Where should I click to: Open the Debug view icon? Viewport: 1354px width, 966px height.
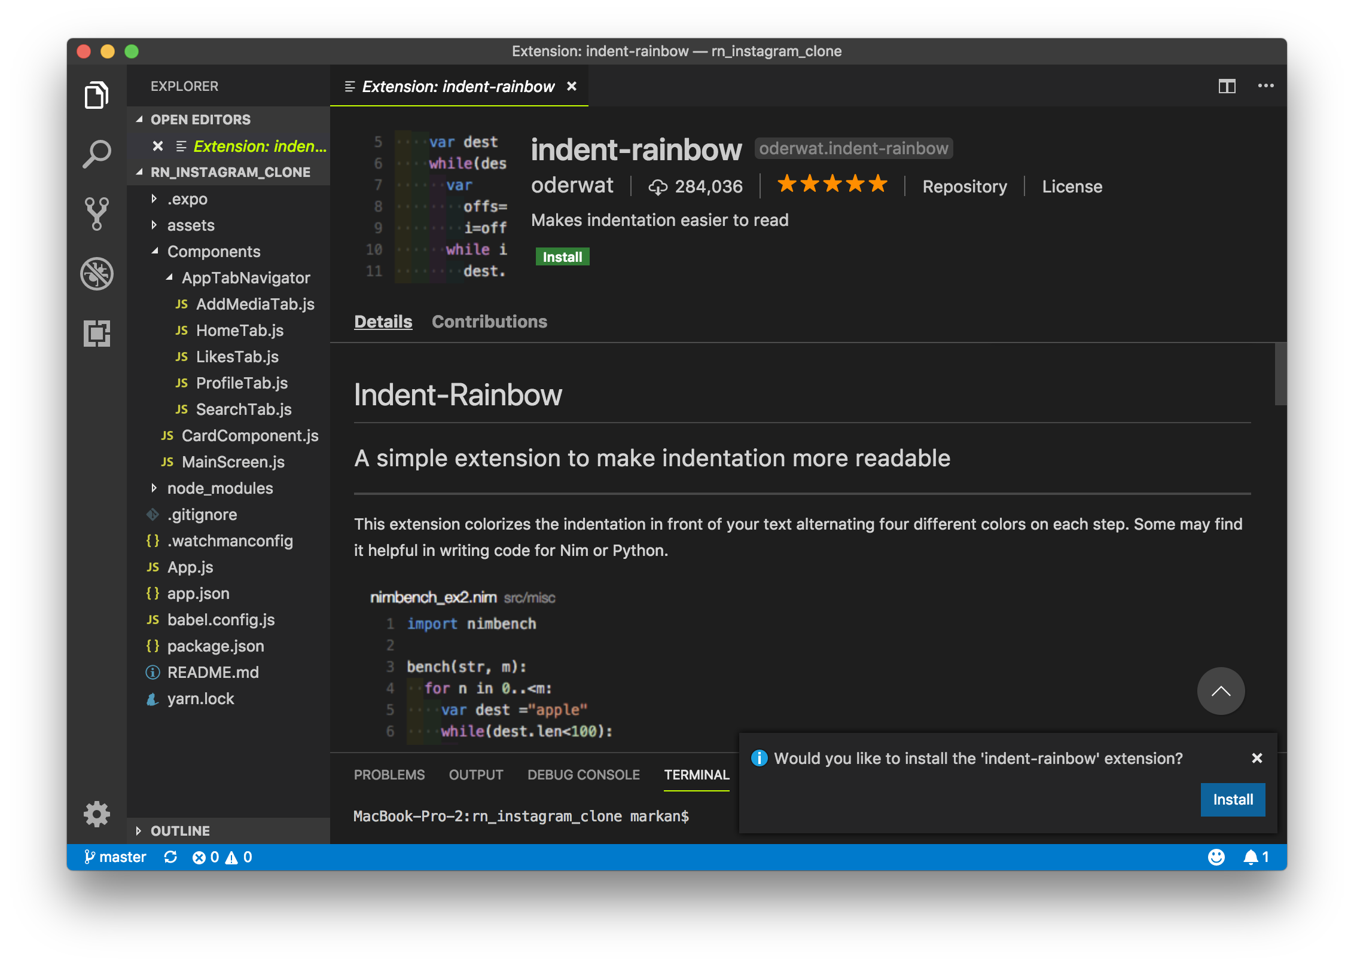pos(96,274)
